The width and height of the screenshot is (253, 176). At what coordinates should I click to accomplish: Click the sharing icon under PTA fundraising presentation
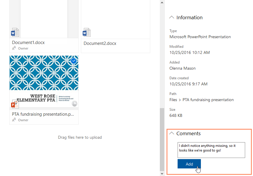(14, 120)
